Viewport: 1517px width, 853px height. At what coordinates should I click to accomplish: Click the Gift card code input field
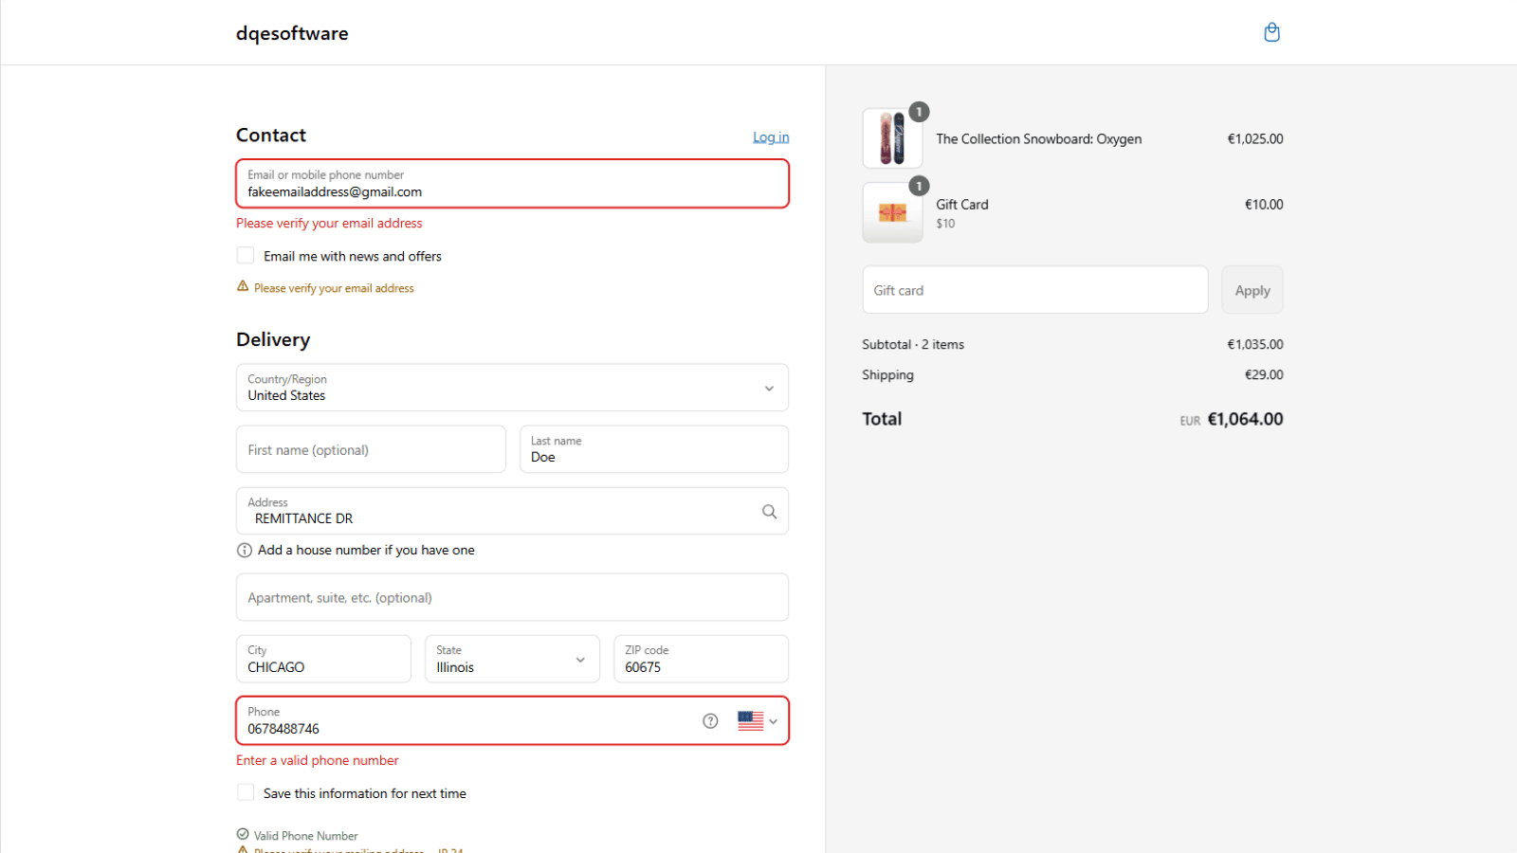tap(1035, 290)
